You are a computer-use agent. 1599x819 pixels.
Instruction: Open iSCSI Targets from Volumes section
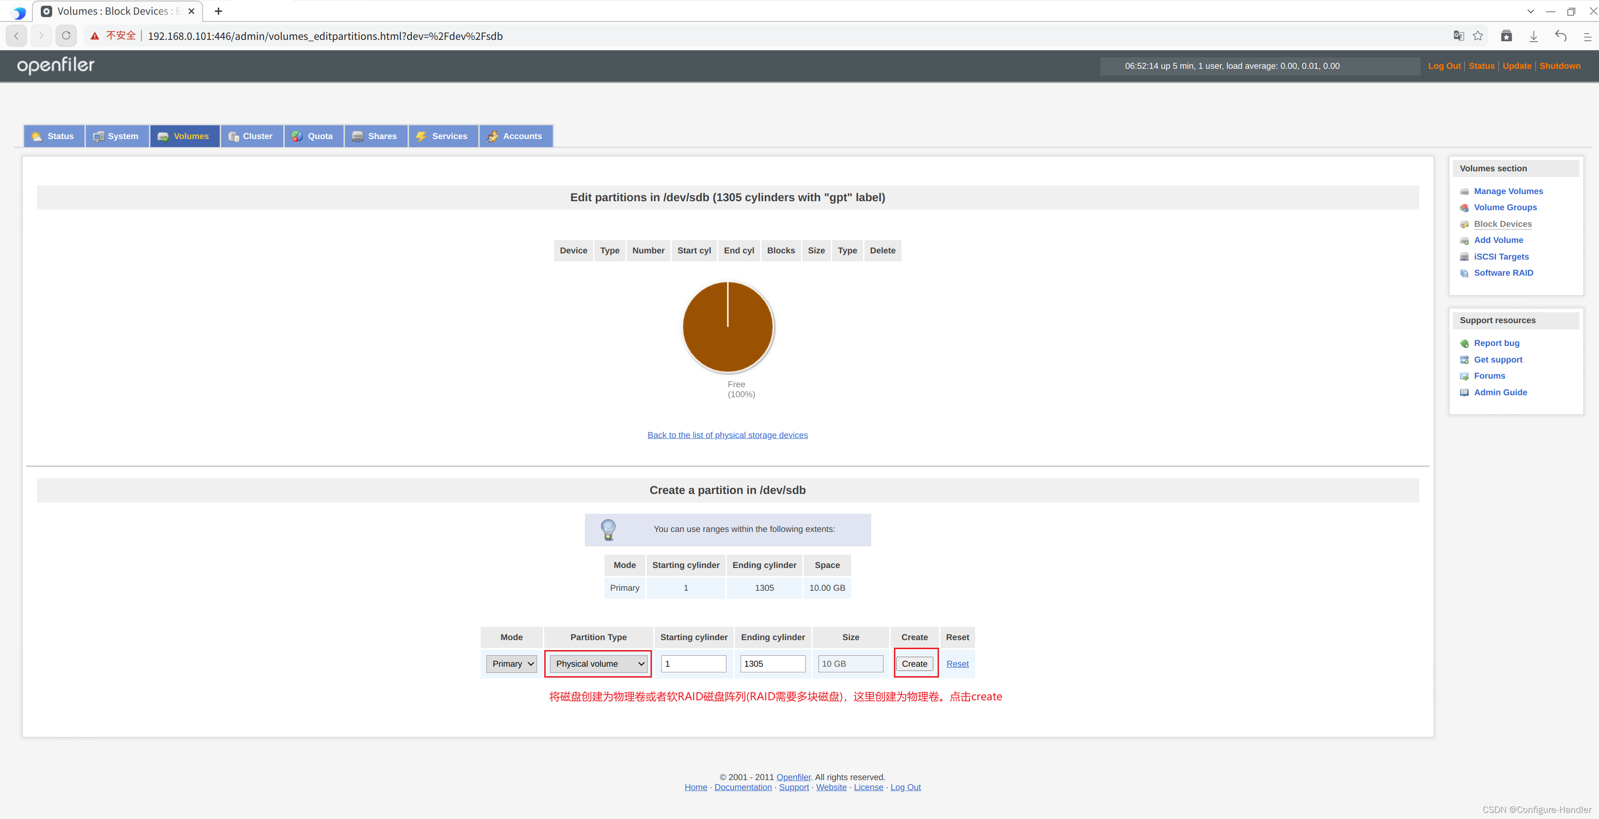(x=1465, y=256)
